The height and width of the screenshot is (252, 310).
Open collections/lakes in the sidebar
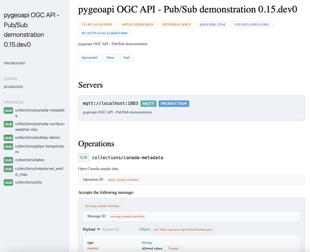click(30, 160)
